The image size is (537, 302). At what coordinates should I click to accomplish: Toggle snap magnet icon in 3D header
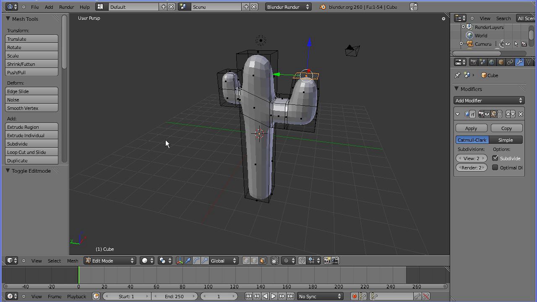coord(302,261)
